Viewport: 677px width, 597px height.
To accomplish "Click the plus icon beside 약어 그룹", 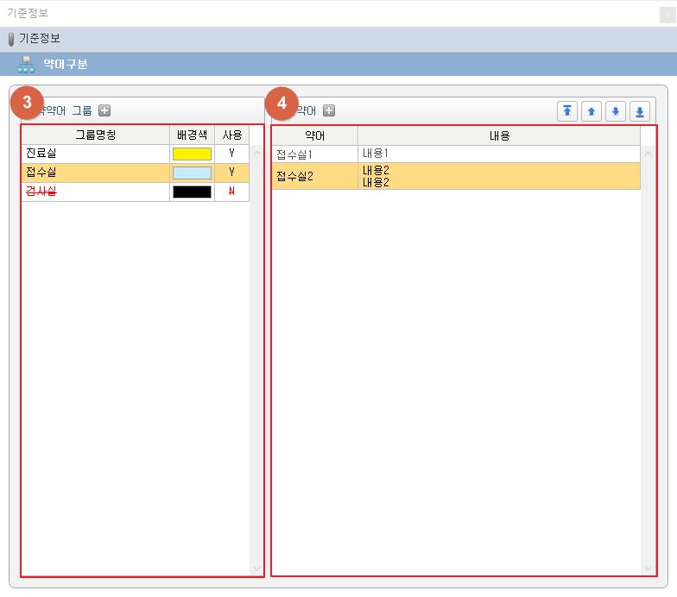I will point(104,110).
